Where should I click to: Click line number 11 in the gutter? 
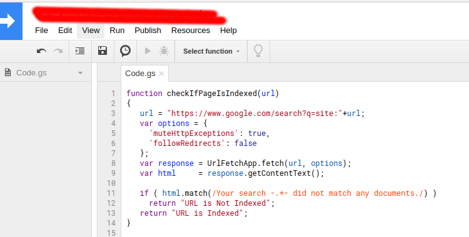click(111, 193)
